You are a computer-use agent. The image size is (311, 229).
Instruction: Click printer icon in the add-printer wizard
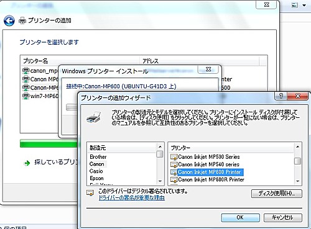pos(94,117)
